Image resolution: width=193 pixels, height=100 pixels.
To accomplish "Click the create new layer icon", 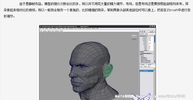I will 154,69.
